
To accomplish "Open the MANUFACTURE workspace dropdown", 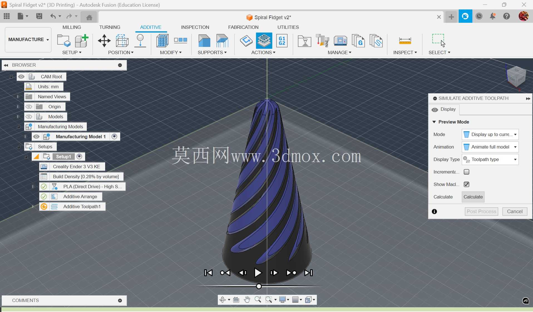I will (28, 39).
